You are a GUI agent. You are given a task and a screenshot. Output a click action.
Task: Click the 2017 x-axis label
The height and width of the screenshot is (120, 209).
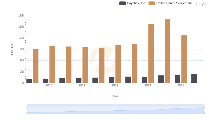[82, 85]
